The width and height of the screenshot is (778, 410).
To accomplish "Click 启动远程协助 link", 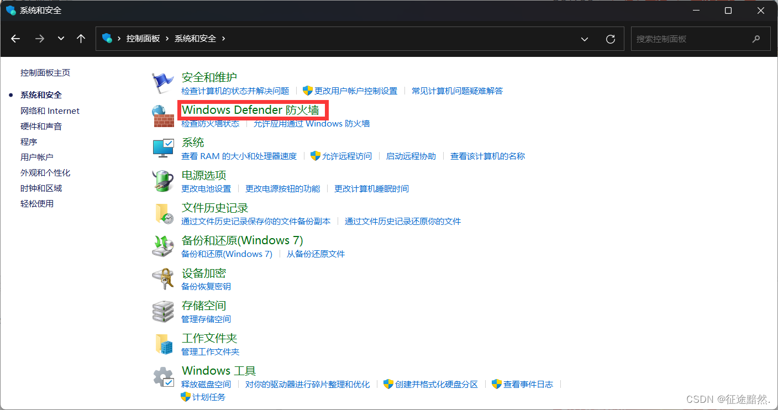I will point(411,156).
